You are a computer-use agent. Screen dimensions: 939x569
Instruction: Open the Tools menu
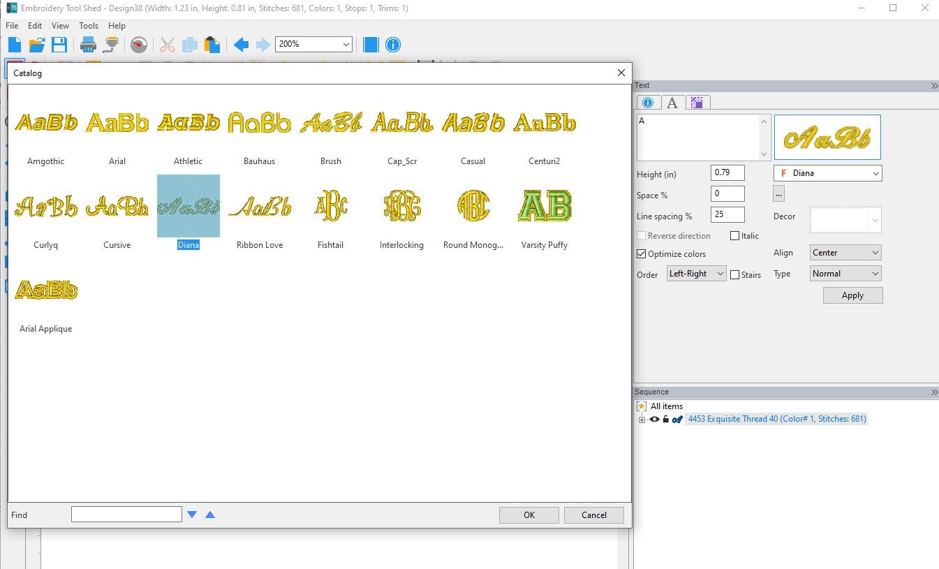point(88,25)
